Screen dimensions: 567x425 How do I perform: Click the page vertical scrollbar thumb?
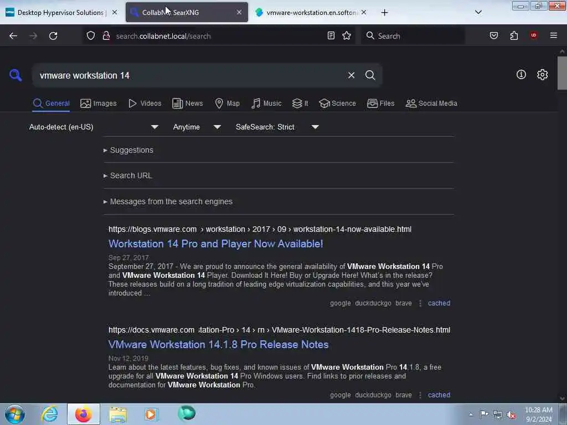(562, 73)
